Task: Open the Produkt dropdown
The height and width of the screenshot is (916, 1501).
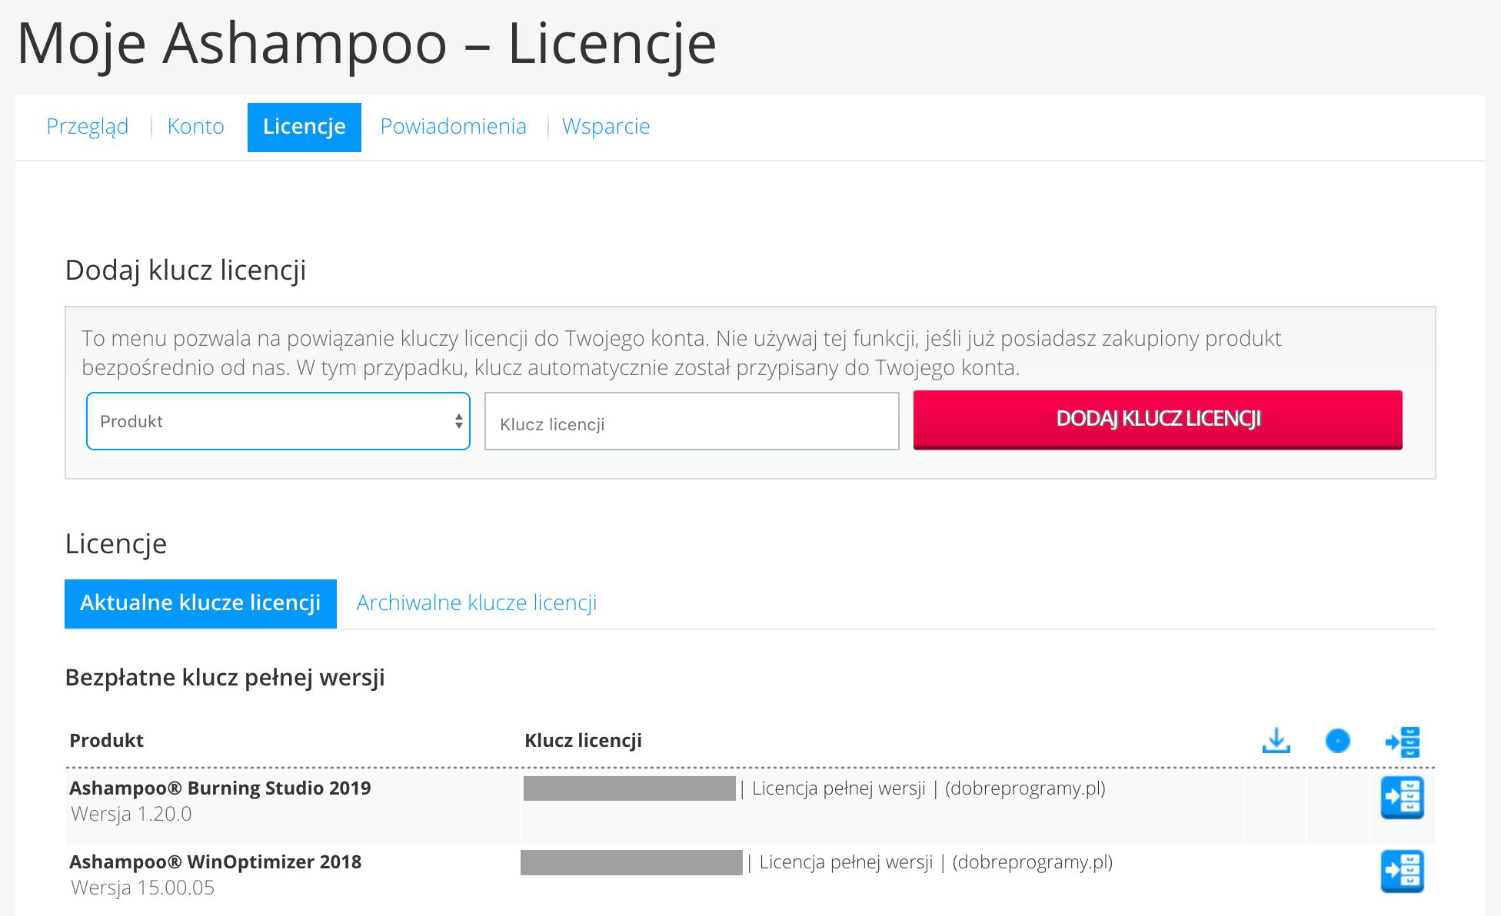Action: click(278, 421)
